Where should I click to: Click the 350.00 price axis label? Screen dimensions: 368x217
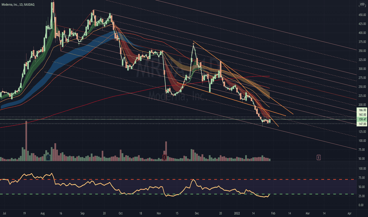pos(362,51)
